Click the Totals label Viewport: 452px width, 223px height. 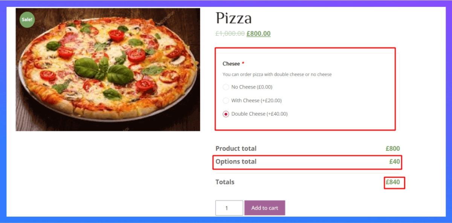(225, 182)
